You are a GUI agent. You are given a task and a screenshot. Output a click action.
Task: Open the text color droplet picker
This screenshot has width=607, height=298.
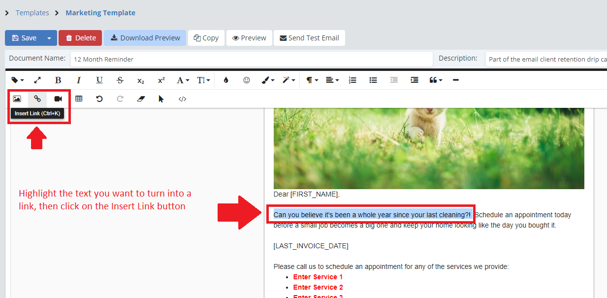[226, 80]
